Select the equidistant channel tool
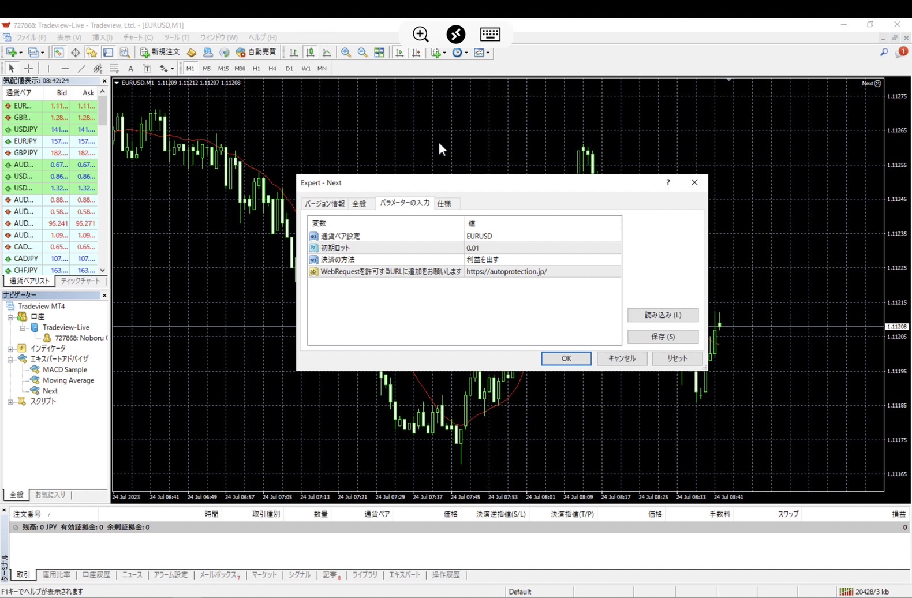912x598 pixels. point(98,68)
